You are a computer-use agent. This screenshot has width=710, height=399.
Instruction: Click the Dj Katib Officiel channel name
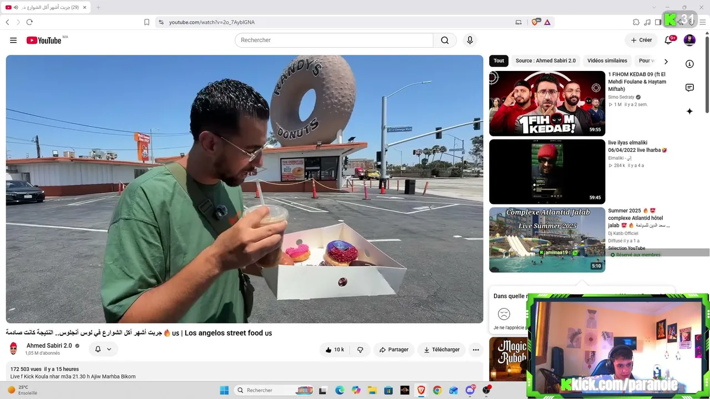(x=623, y=233)
